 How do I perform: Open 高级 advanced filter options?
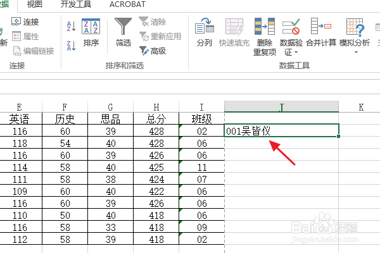153,51
